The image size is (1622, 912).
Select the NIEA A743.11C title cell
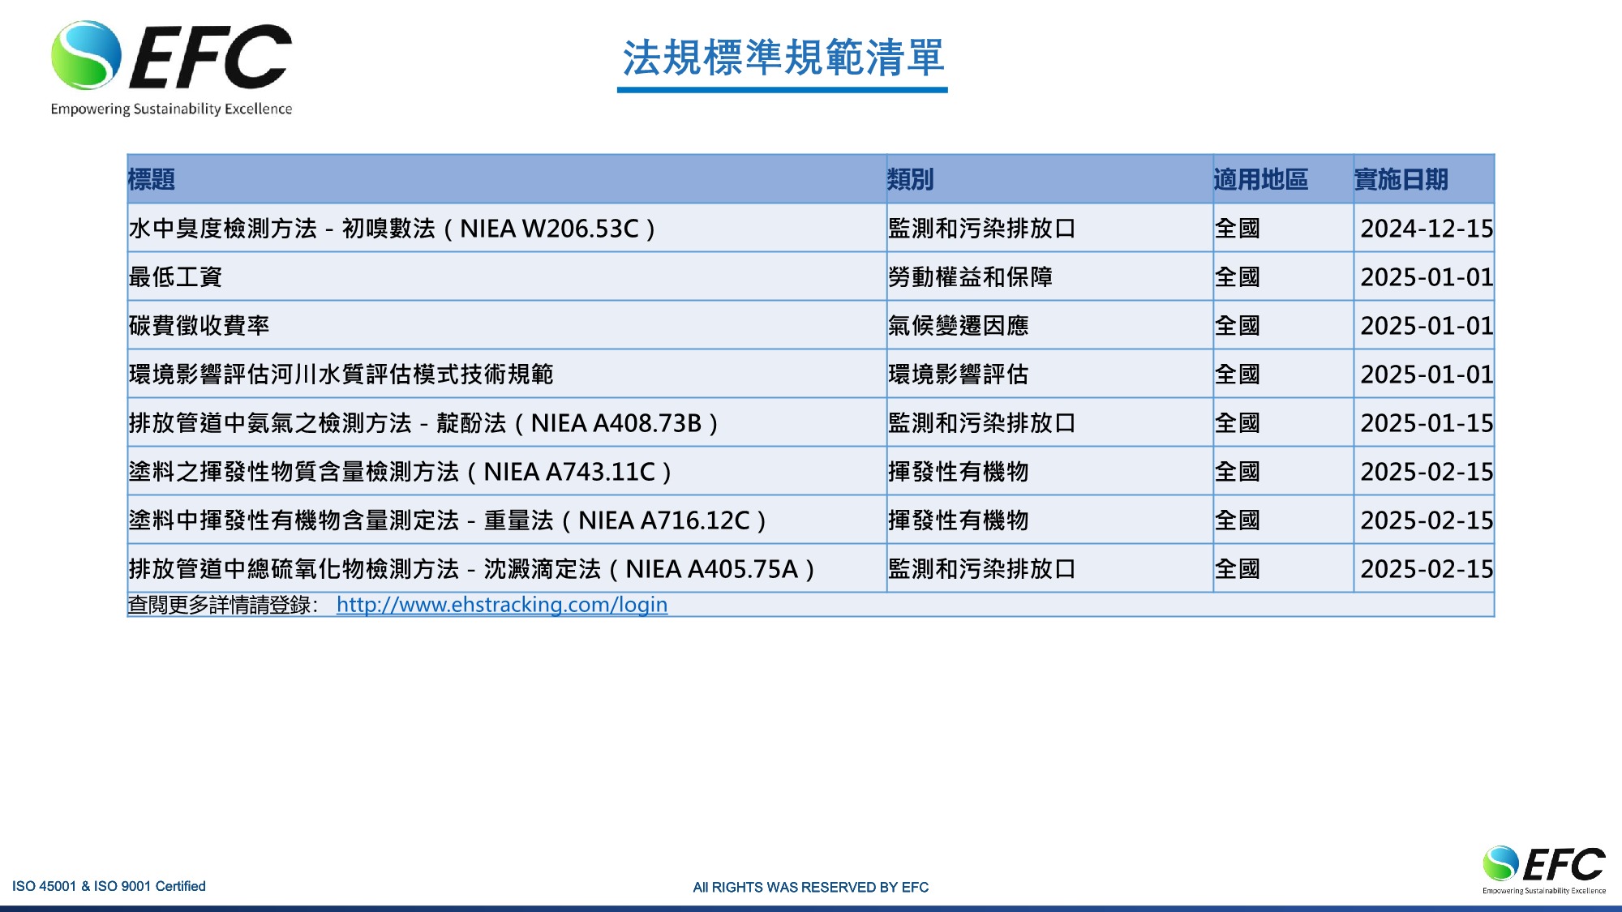click(x=507, y=471)
